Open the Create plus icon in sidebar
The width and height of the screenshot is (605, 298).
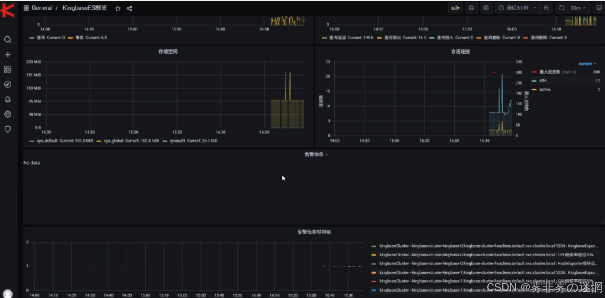(x=7, y=54)
